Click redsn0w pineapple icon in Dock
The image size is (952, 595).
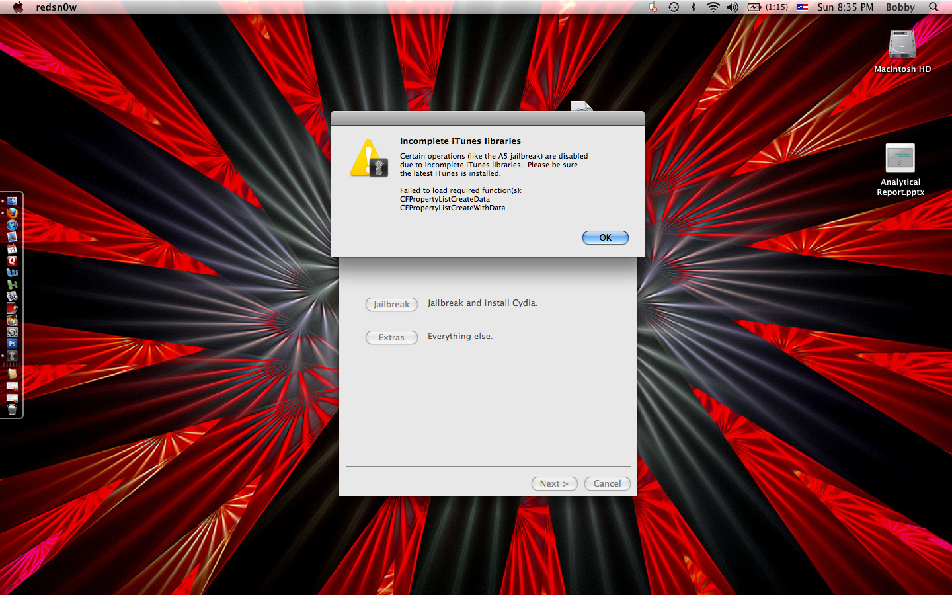tap(12, 356)
